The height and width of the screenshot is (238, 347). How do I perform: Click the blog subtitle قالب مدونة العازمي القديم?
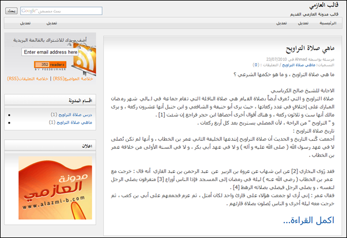click(x=314, y=14)
